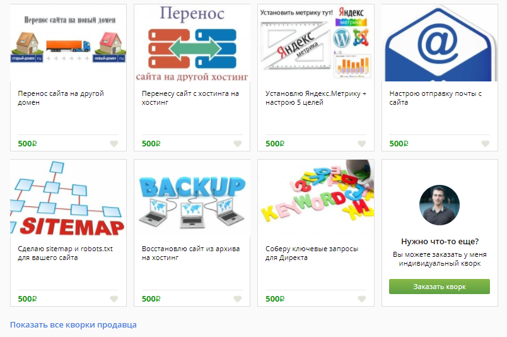Image resolution: width=507 pixels, height=337 pixels.
Task: Open the email envelope @ thumbnail
Action: point(440,43)
